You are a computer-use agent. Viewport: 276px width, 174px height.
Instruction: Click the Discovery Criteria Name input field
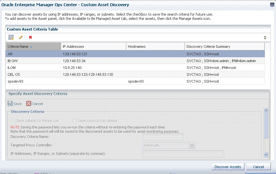tap(163, 137)
